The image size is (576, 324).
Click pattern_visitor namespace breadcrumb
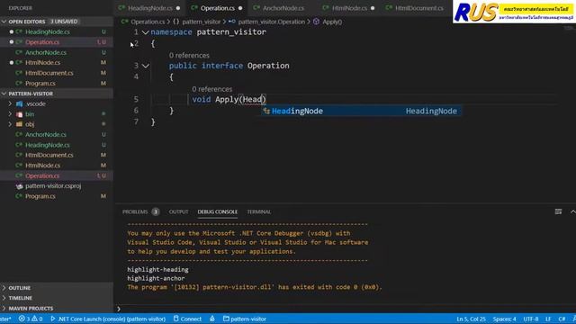point(201,22)
